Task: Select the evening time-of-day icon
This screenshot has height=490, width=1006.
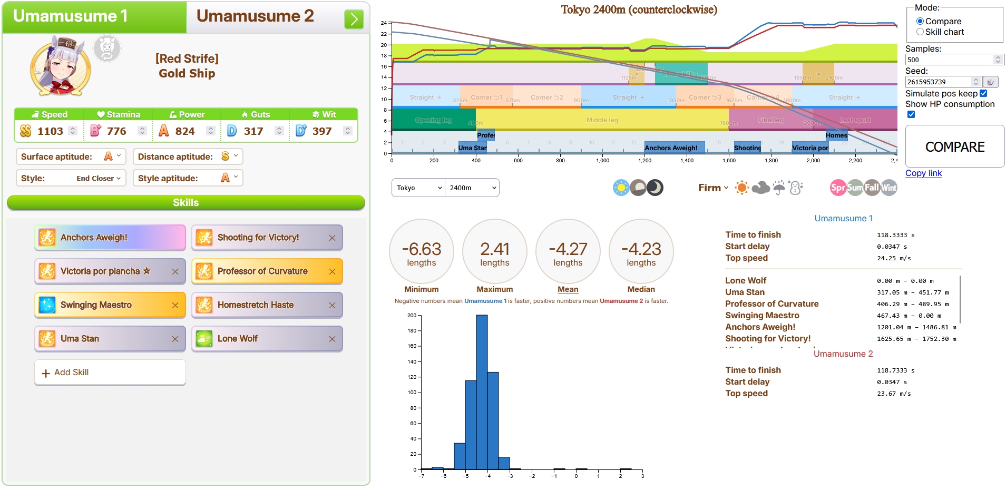Action: [x=638, y=188]
